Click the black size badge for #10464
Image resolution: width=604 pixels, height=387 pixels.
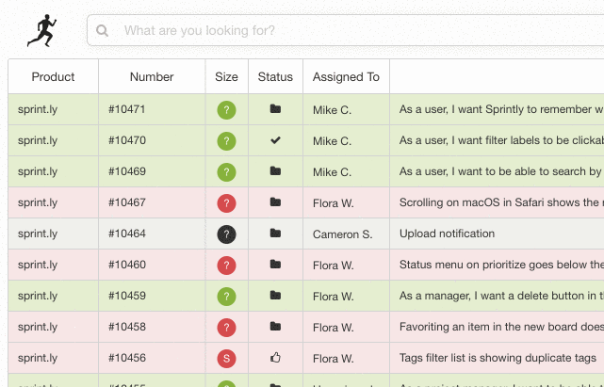pyautogui.click(x=226, y=234)
